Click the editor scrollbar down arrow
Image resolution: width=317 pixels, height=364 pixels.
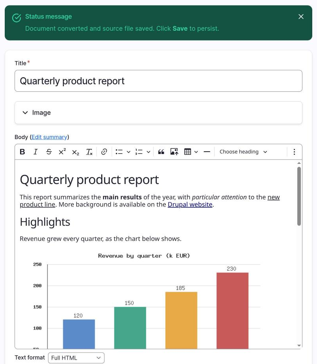point(299,345)
